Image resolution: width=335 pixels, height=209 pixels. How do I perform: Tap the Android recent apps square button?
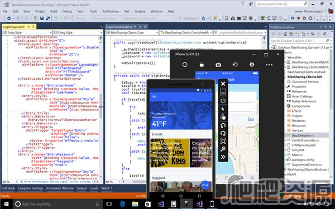199,196
